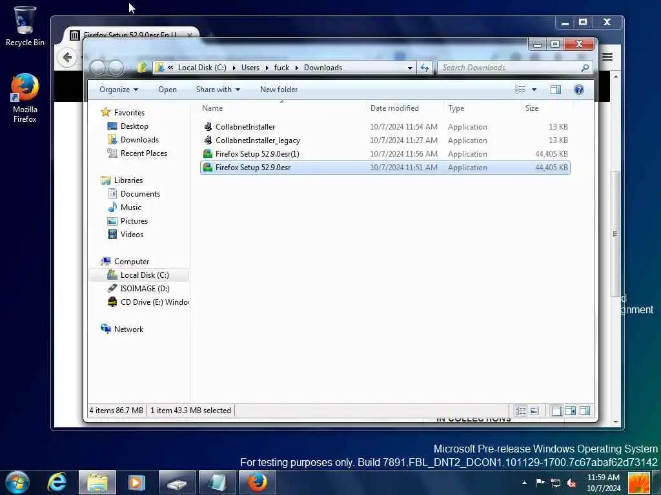Launch Mozilla Firefox desktop shortcut
Screen dimensions: 661x495
pos(25,98)
